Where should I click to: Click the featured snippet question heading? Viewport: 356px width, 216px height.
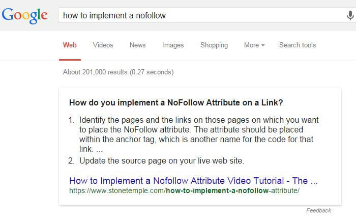click(x=176, y=102)
